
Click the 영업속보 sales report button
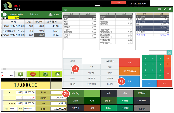[142, 93]
